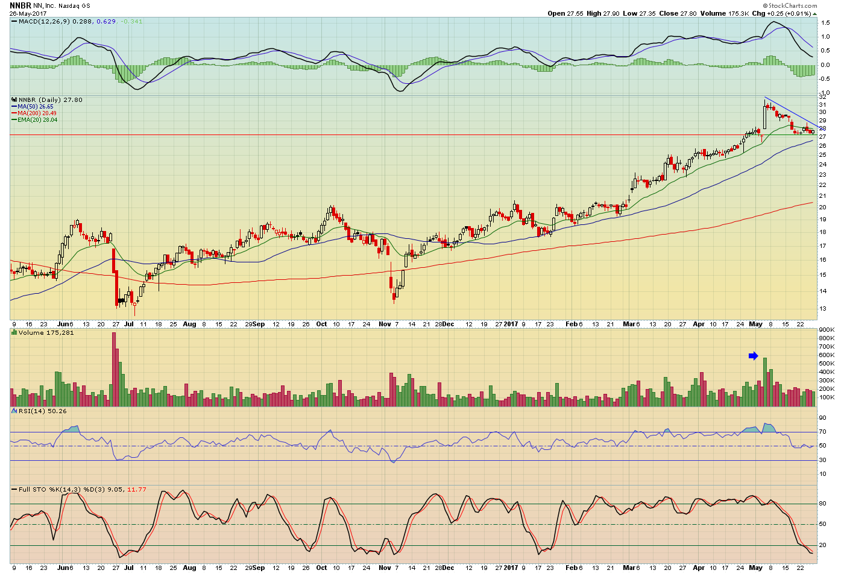Click the copyright icon beside StockCharts.com
The height and width of the screenshot is (573, 844).
click(765, 5)
